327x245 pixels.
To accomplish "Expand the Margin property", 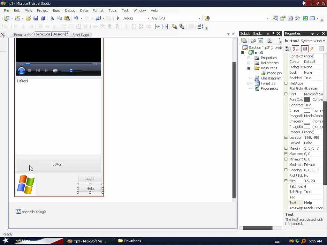I will pos(286,148).
